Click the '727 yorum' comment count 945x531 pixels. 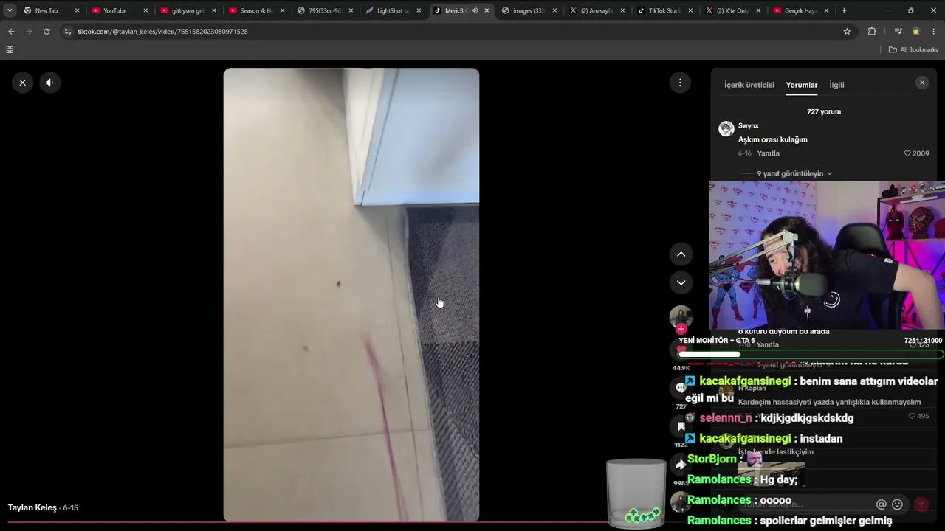click(x=823, y=111)
